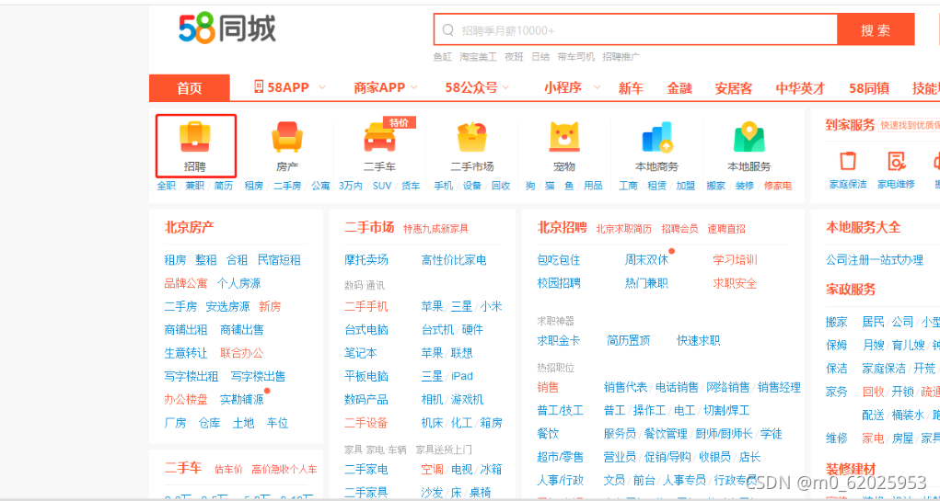Screen dimensions: 940x501
Task: Click the 鱼缸 hot search link
Action: [x=443, y=57]
